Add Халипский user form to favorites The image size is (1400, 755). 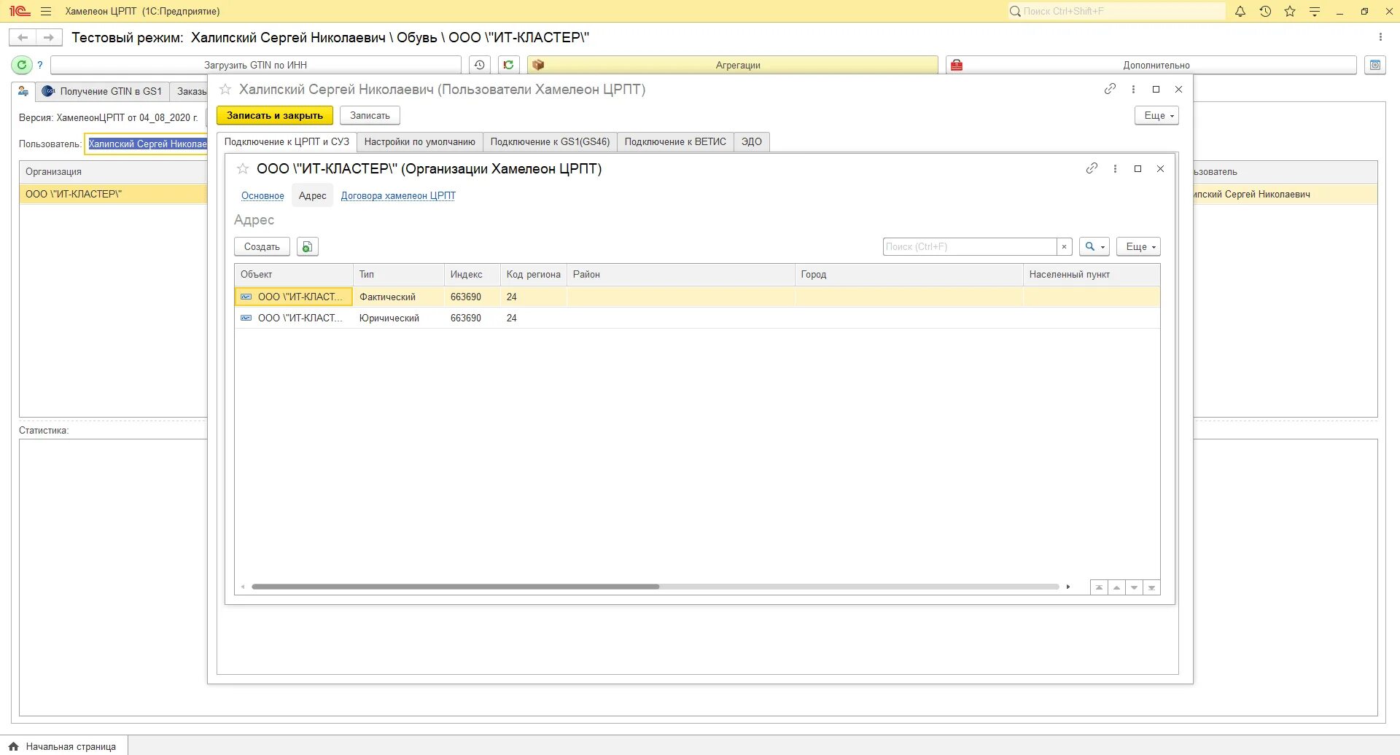(225, 89)
